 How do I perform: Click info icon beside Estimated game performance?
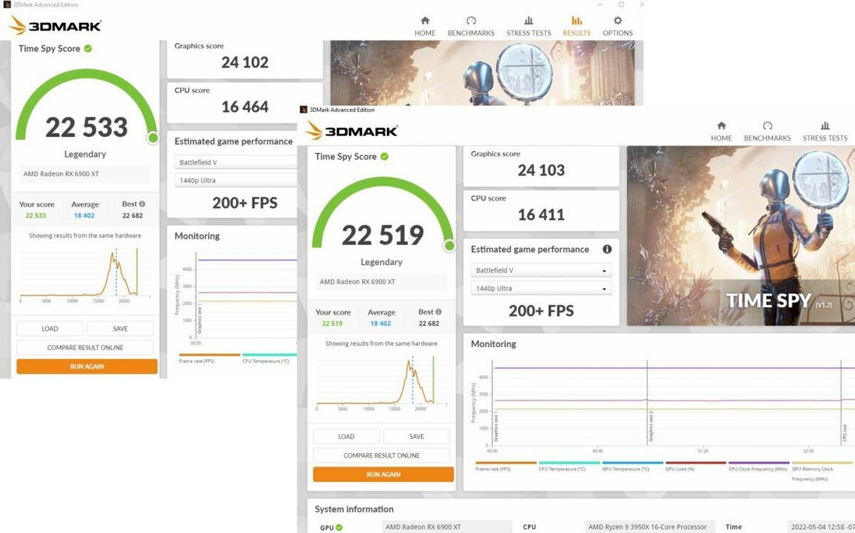(x=607, y=249)
